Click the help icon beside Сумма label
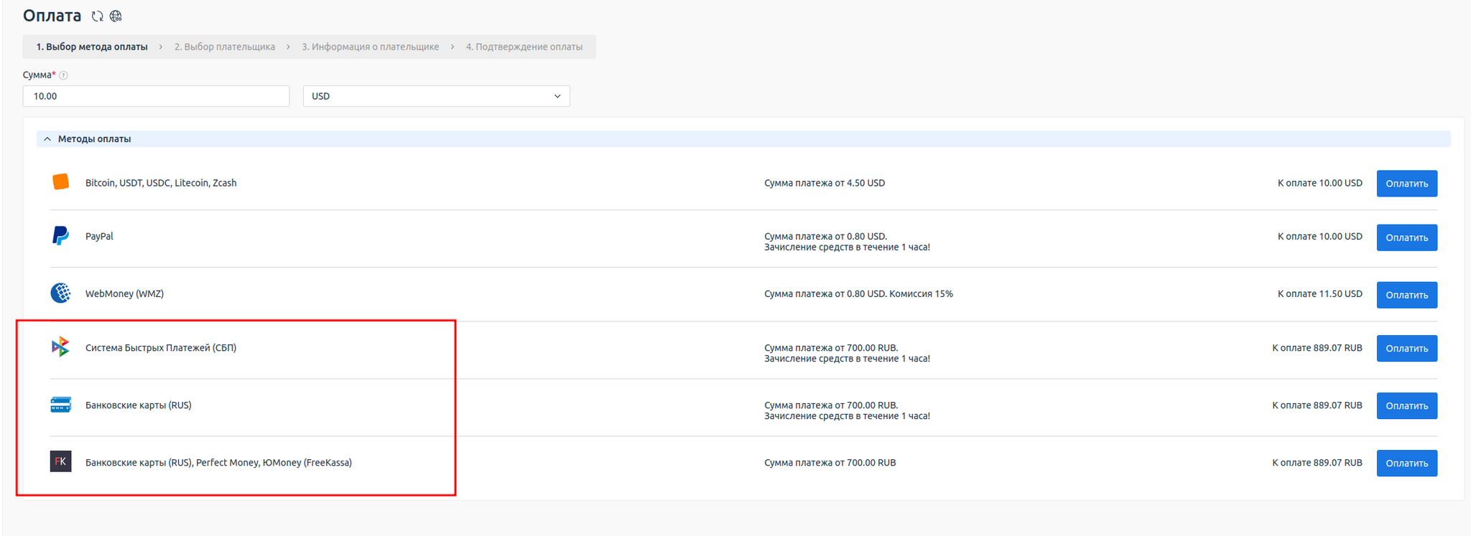The height and width of the screenshot is (536, 1471). 63,75
